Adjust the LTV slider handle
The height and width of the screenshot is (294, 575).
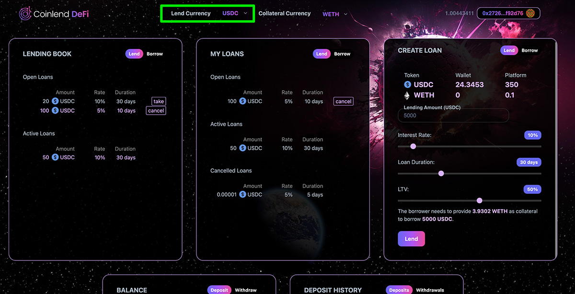pos(479,200)
